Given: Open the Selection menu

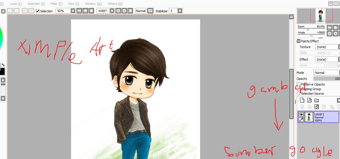Looking at the screenshot, I should click(36, 4).
